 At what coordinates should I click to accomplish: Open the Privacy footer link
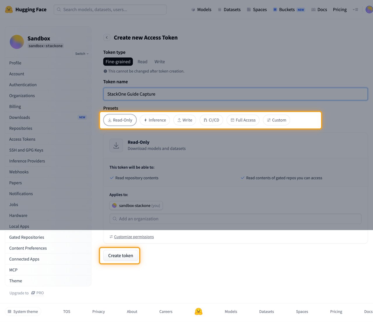pyautogui.click(x=98, y=312)
